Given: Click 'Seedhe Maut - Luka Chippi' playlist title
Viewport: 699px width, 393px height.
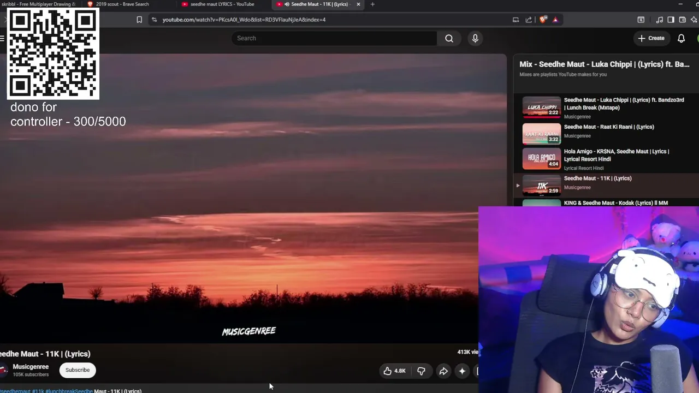Looking at the screenshot, I should click(x=624, y=104).
